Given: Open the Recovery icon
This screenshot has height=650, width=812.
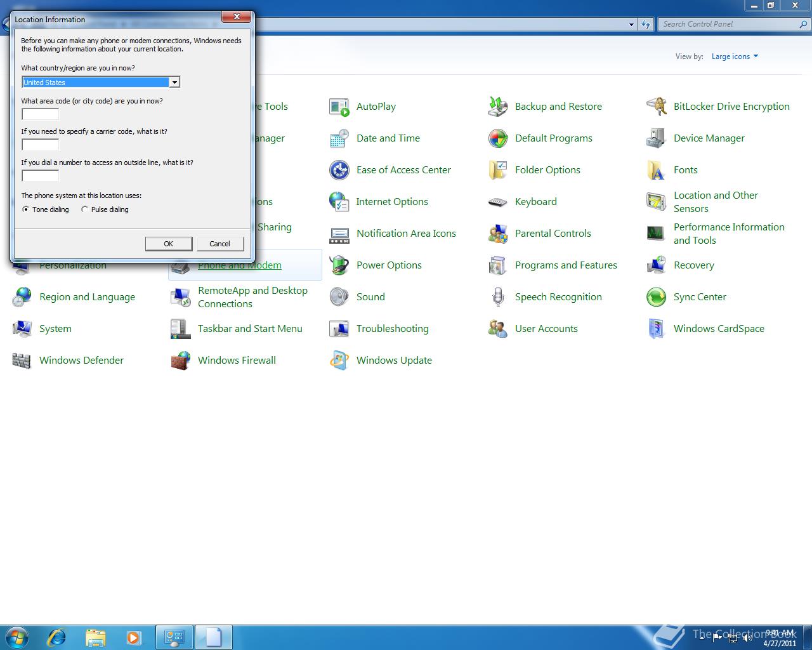Looking at the screenshot, I should 657,265.
